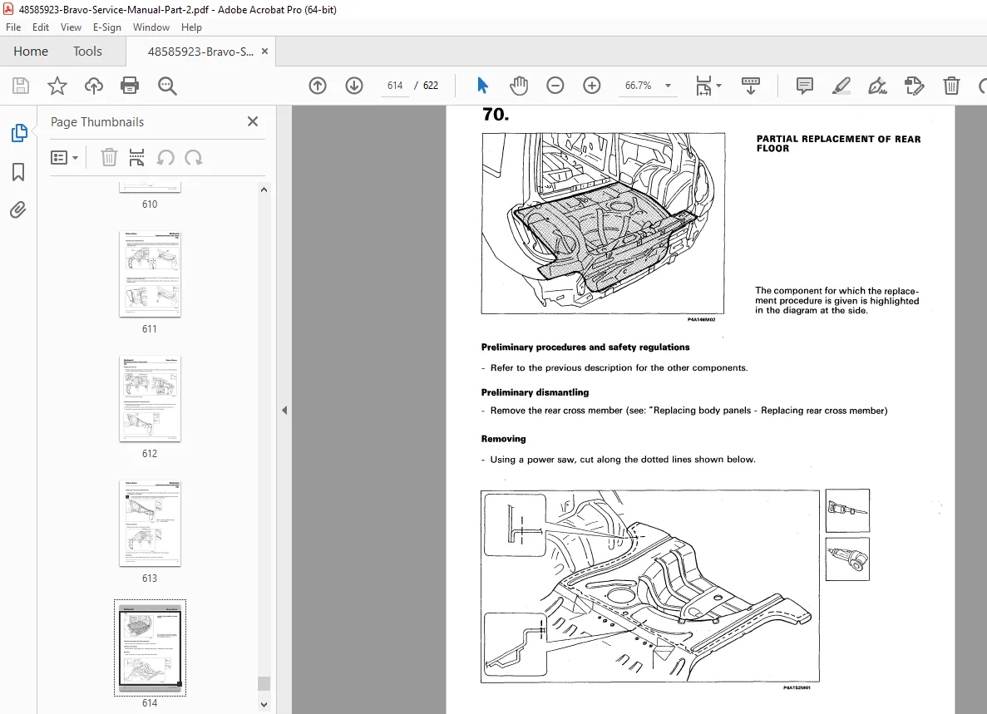Click the thumbnail label '610'
The height and width of the screenshot is (714, 987).
click(x=150, y=204)
